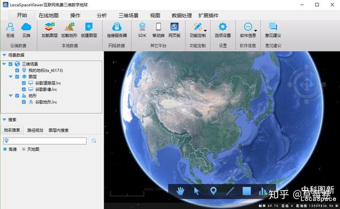The height and width of the screenshot is (209, 340).
Task: Click the SDK icon in the ribbon
Action: coord(142,27)
